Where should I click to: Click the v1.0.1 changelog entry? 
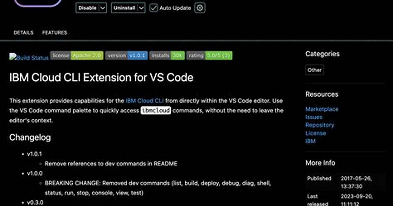[35, 154]
